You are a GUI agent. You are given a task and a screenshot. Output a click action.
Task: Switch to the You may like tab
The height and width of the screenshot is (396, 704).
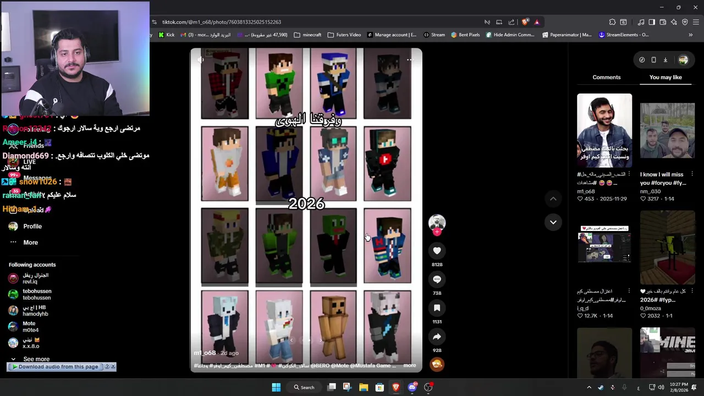665,78
